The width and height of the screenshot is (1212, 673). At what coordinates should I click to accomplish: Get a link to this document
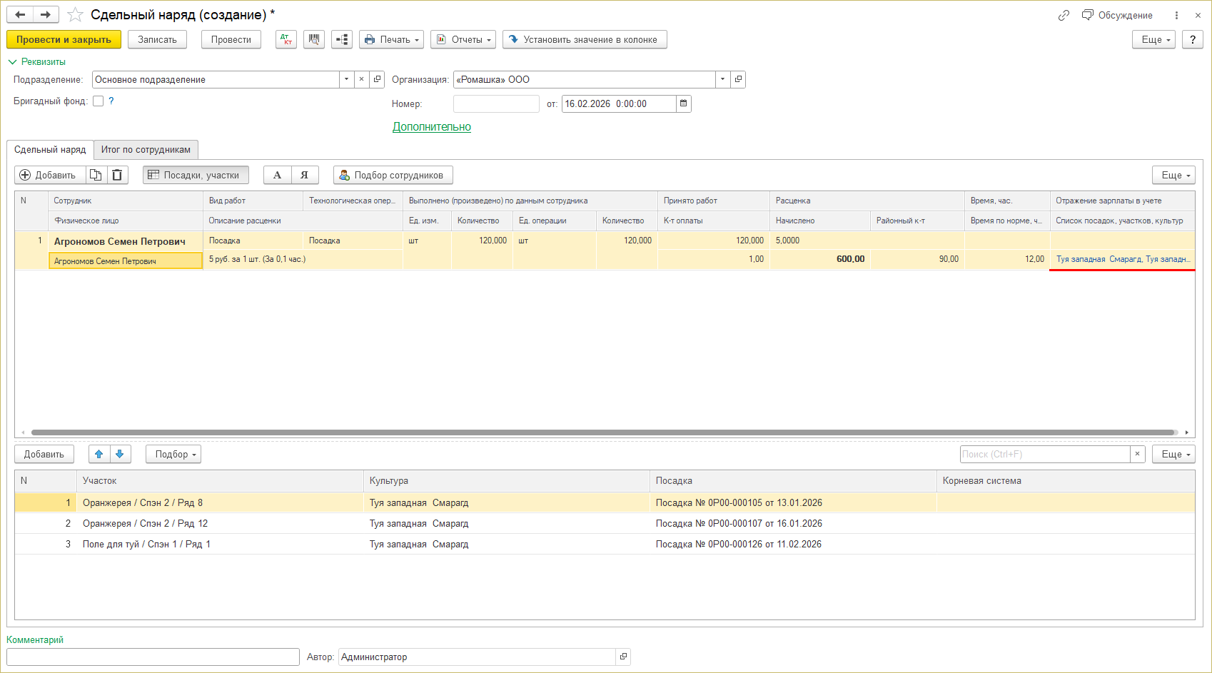point(1064,15)
